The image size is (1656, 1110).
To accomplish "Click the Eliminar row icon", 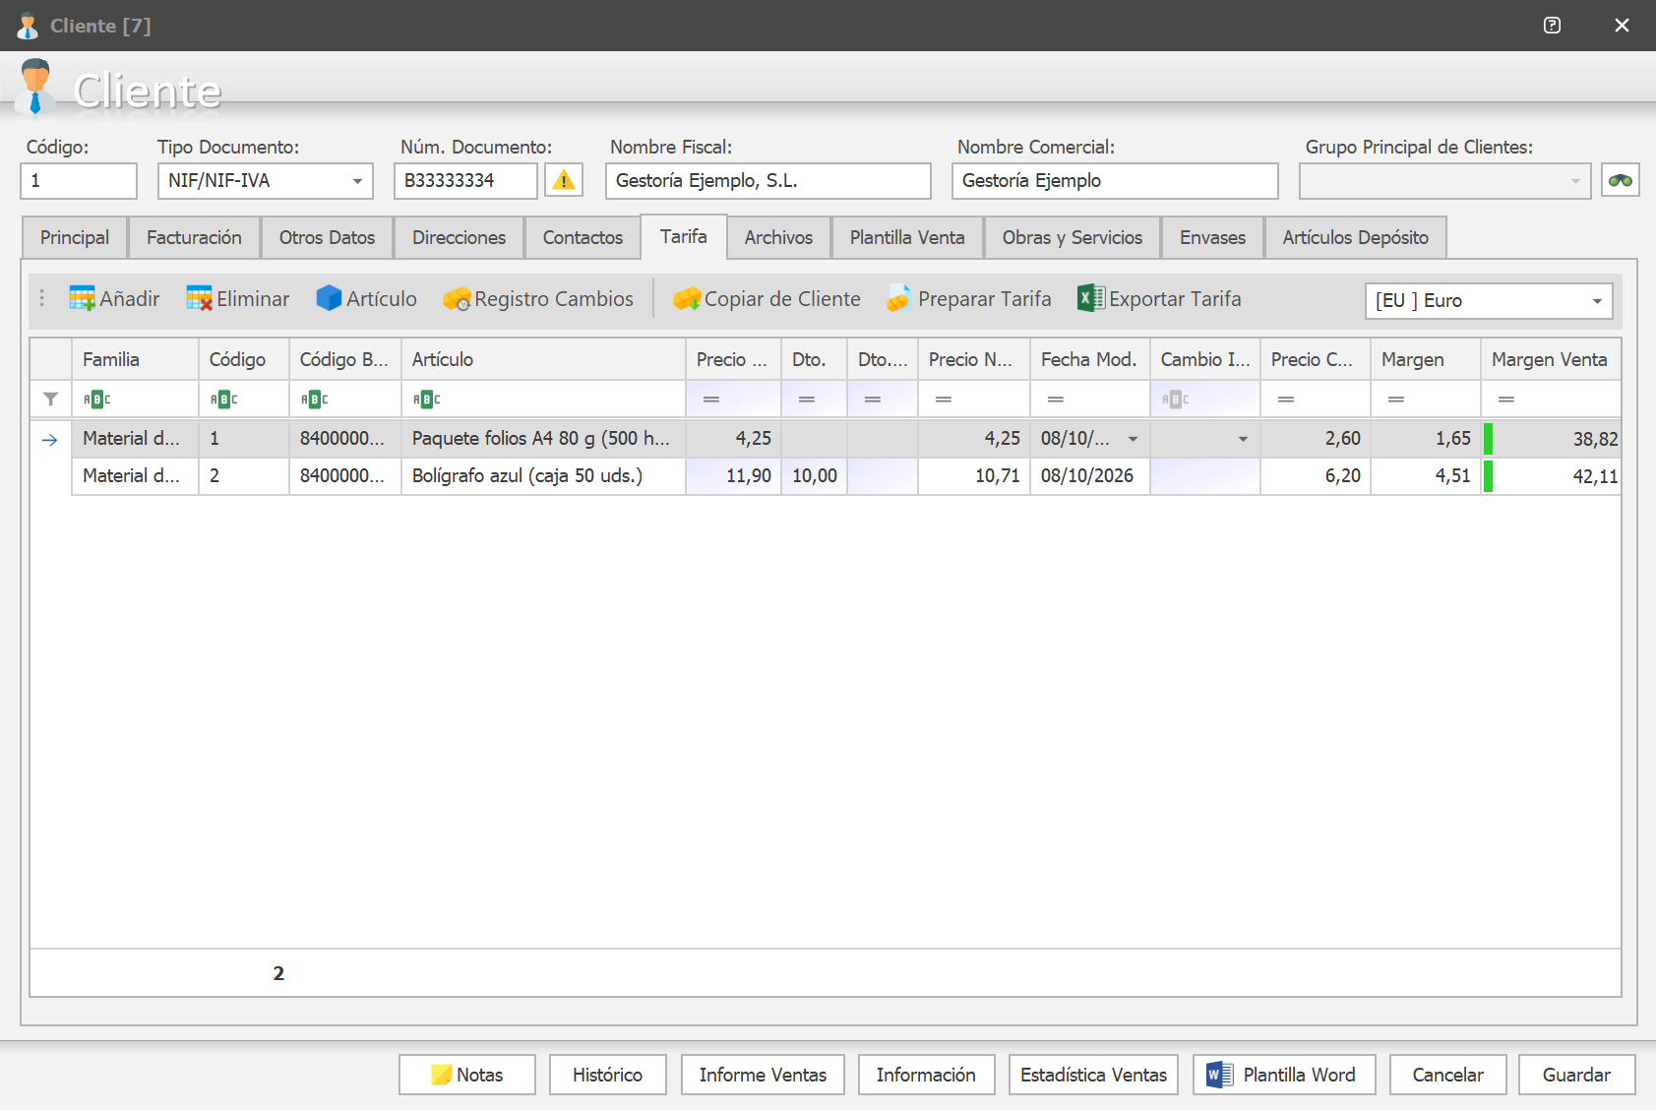I will coord(199,299).
